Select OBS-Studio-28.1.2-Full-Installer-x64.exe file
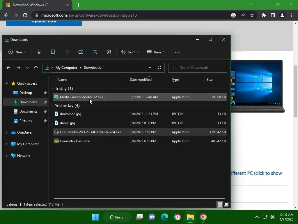 pyautogui.click(x=140, y=132)
